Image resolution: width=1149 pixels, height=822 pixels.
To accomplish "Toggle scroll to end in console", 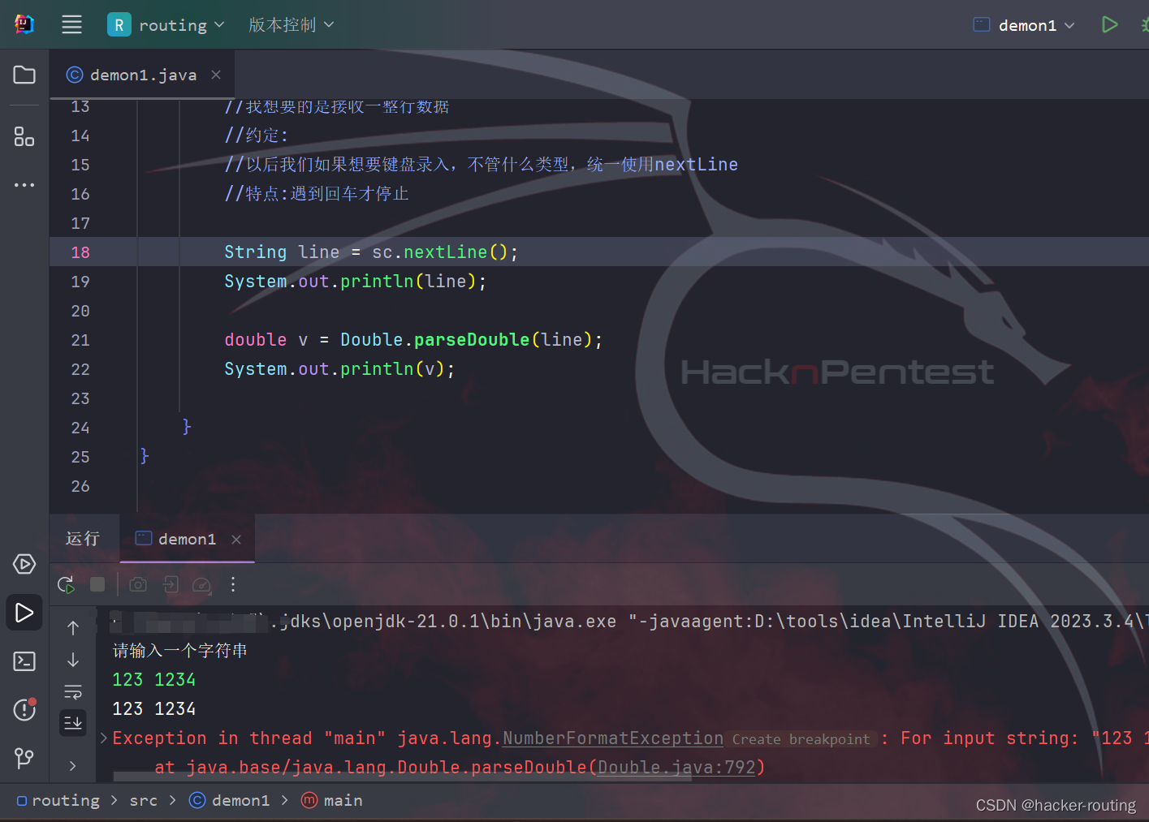I will [73, 722].
